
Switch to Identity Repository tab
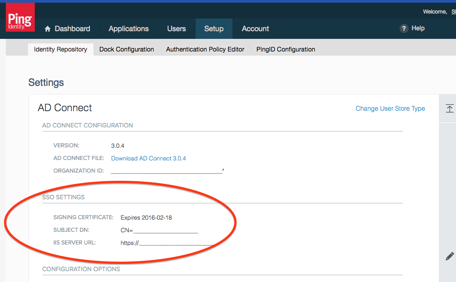coord(60,49)
